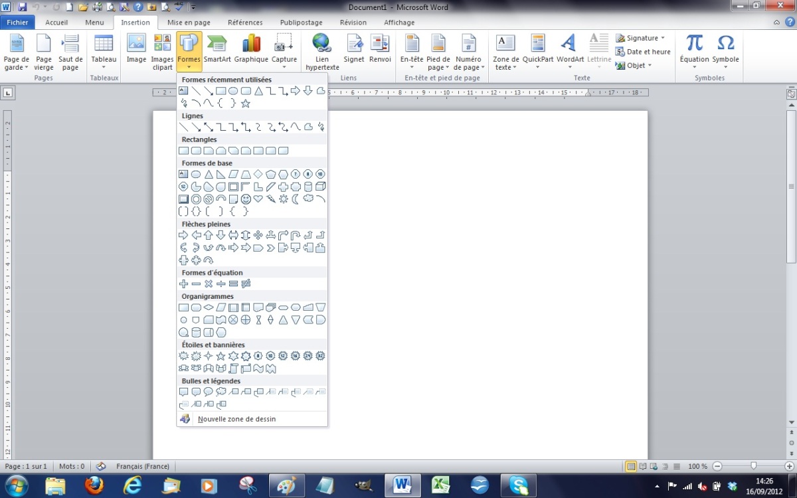Close the Formes shapes dropdown

click(189, 52)
